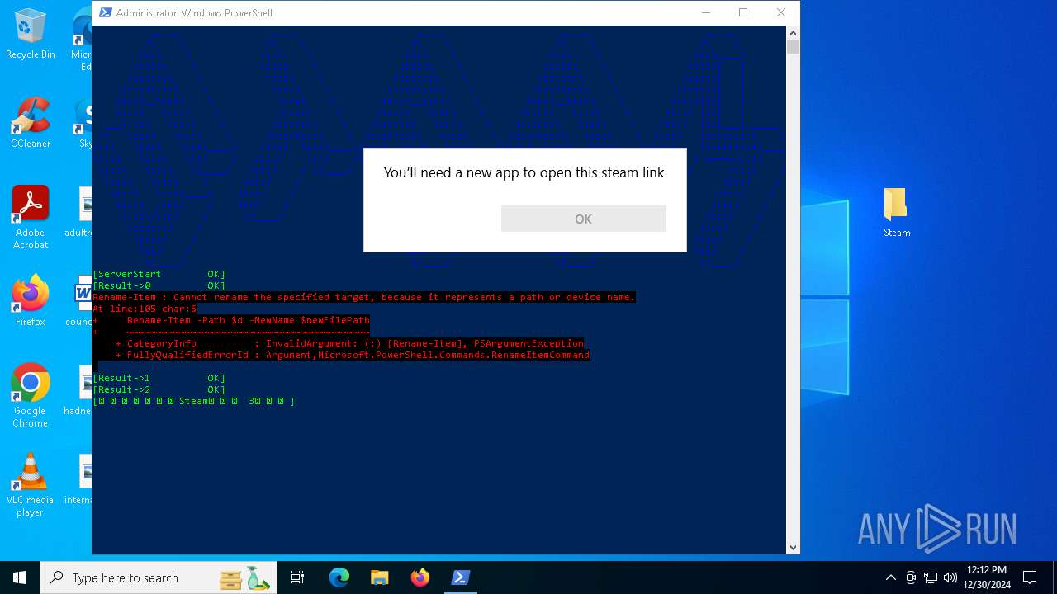
Task: Click OK in the steam link dialog
Action: tap(583, 219)
